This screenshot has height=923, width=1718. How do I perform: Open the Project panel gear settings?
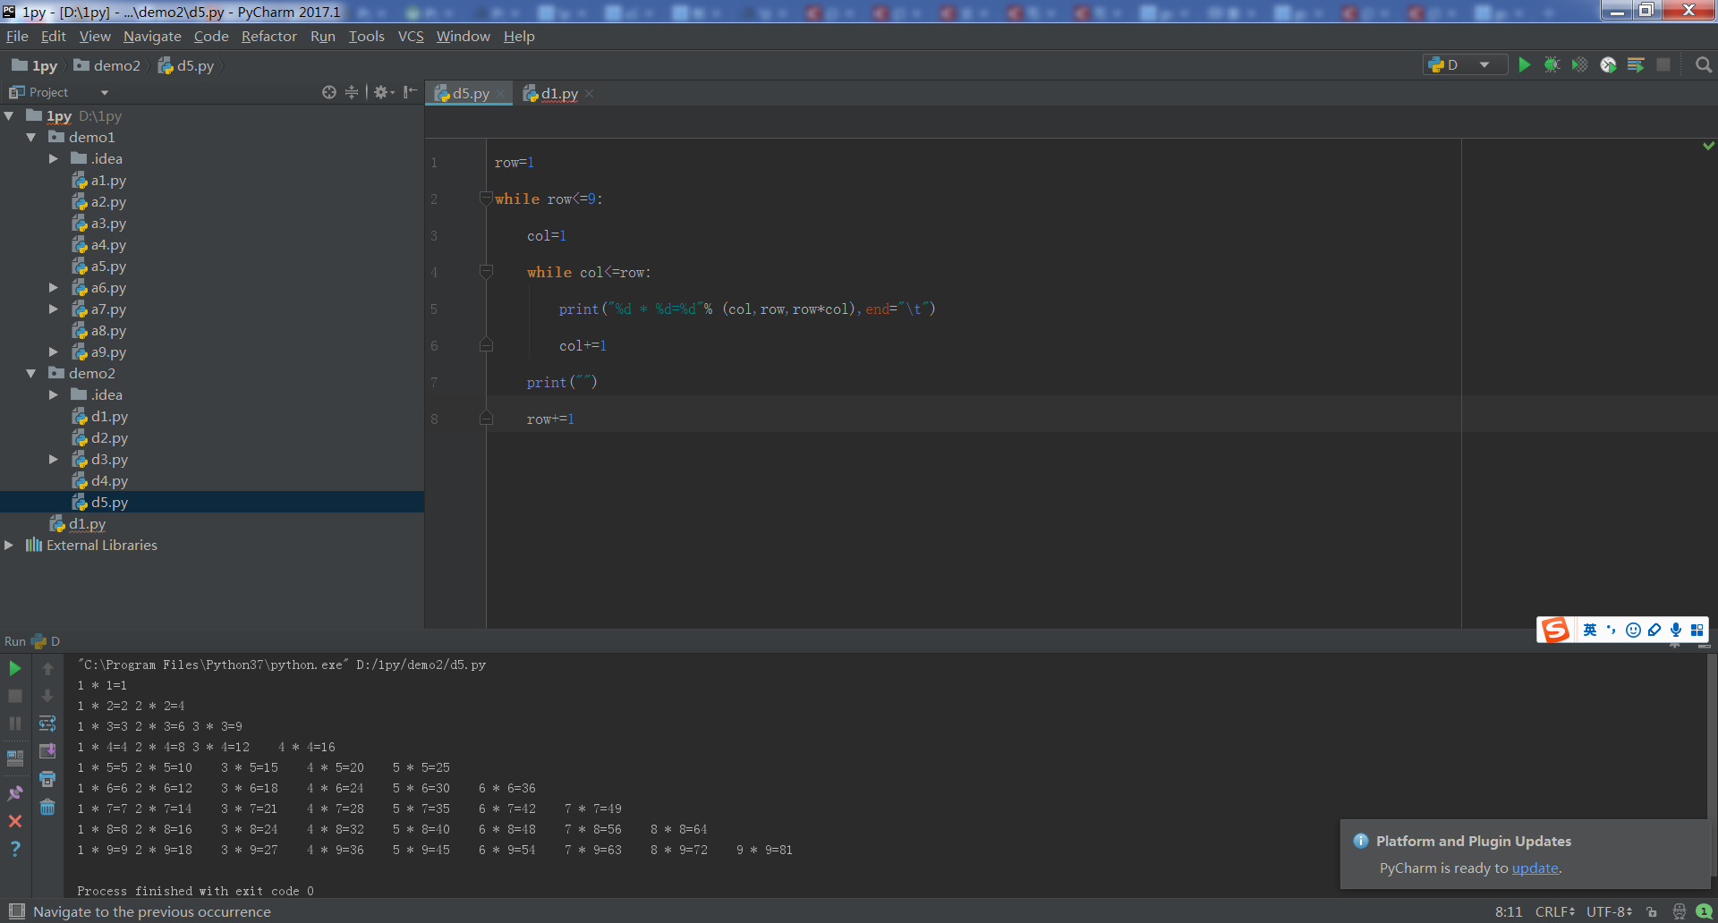384,92
